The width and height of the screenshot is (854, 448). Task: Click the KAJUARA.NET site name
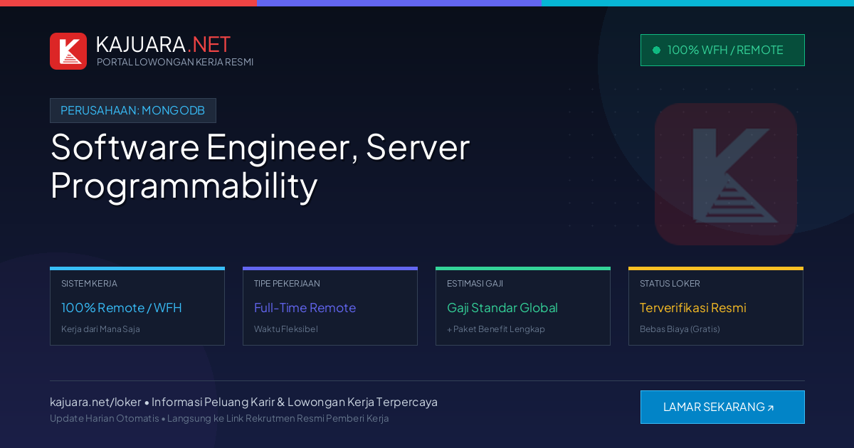[163, 44]
